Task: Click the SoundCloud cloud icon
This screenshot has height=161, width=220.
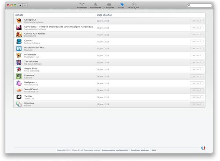Action: (x=19, y=90)
